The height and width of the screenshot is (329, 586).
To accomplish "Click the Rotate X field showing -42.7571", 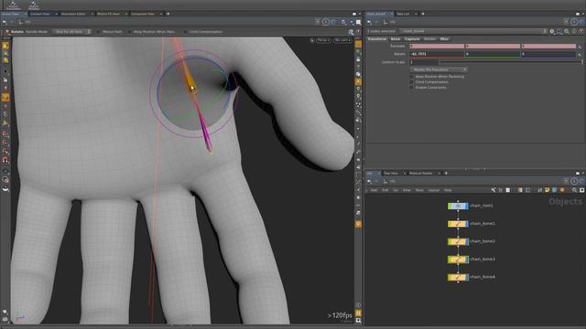I will [x=437, y=54].
